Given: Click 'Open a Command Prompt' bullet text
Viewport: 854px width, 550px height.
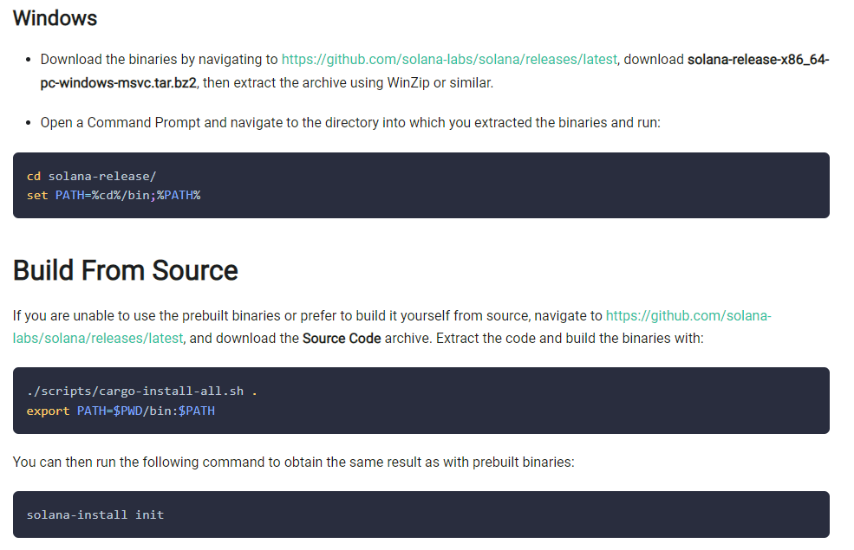Looking at the screenshot, I should click(x=350, y=122).
